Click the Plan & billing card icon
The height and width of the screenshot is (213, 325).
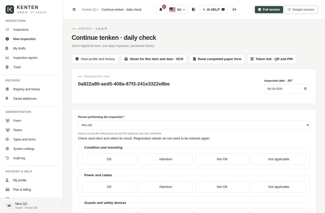click(x=7, y=190)
